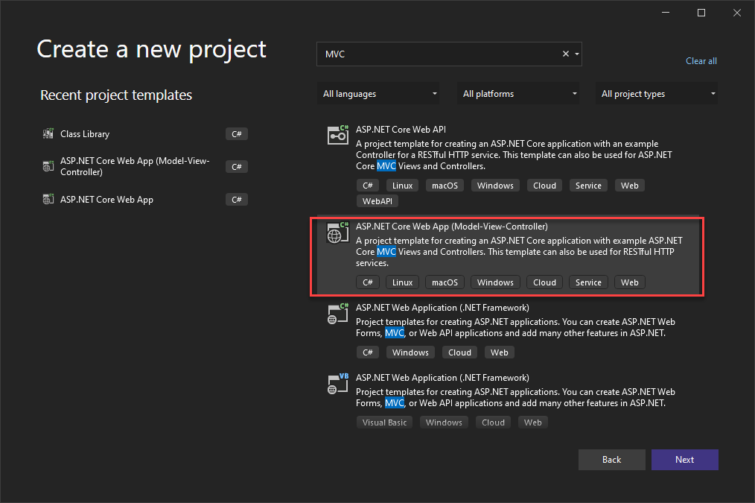Go back with the Back button
The height and width of the screenshot is (503, 755).
coord(611,460)
